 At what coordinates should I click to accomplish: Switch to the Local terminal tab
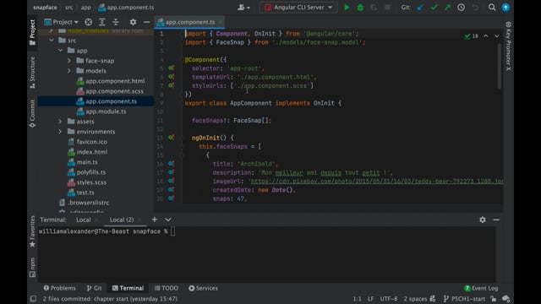click(x=84, y=220)
